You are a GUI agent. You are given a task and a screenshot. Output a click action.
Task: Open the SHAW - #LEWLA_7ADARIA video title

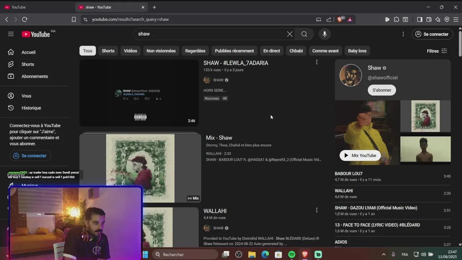[236, 63]
